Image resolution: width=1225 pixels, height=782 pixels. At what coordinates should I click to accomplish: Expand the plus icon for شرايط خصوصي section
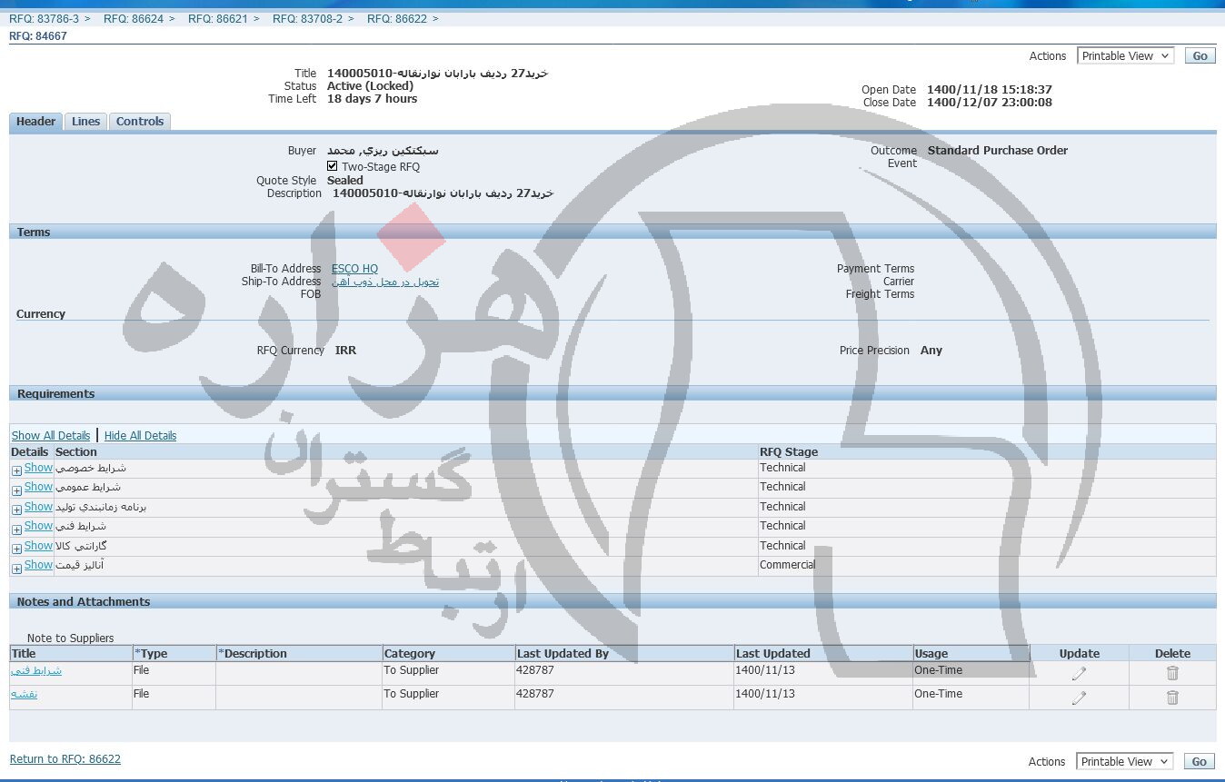(16, 470)
